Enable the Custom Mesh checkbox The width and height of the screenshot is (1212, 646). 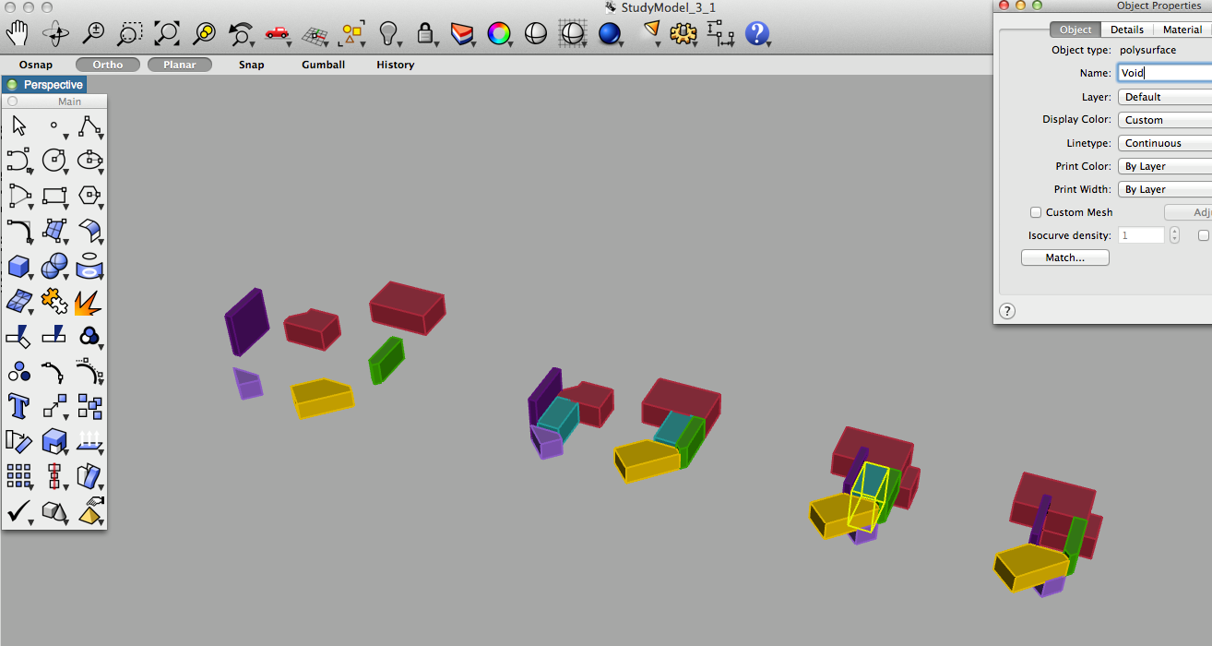[1036, 212]
